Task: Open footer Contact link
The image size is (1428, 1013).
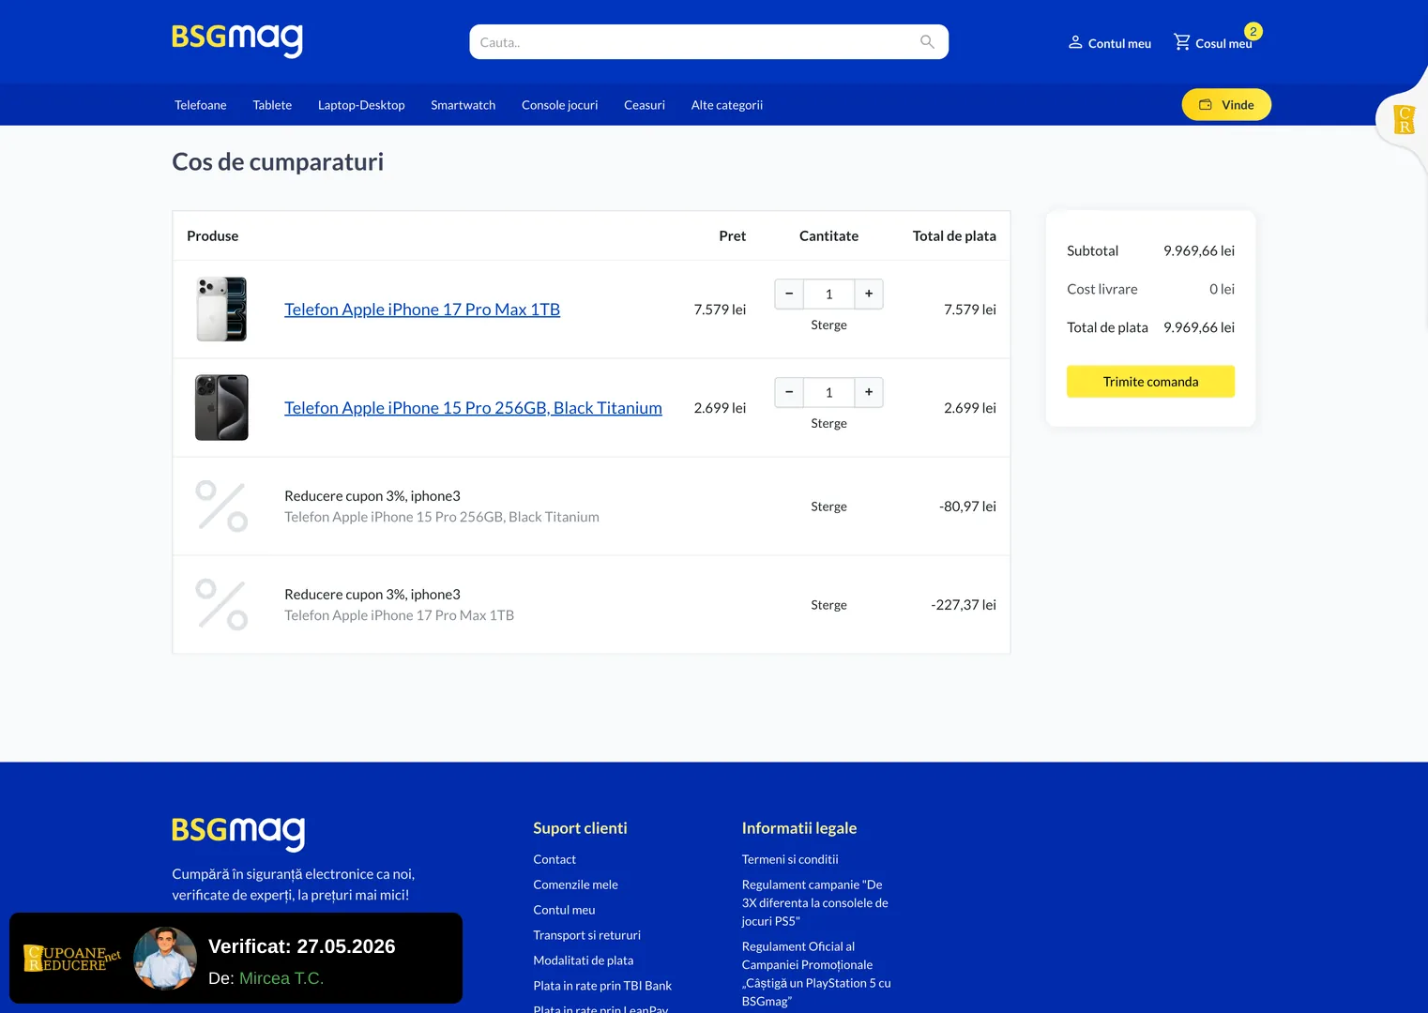Action: [554, 859]
